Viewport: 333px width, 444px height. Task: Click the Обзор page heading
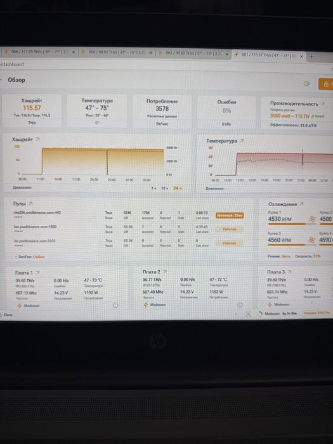(16, 80)
